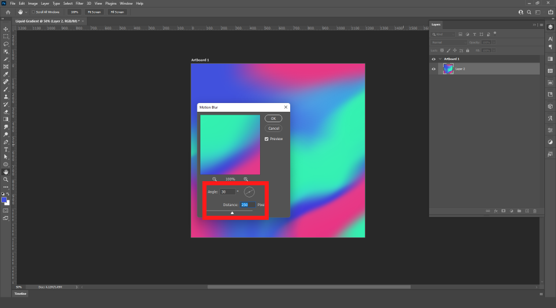Select the Lasso tool
Image resolution: width=556 pixels, height=308 pixels.
pyautogui.click(x=6, y=43)
